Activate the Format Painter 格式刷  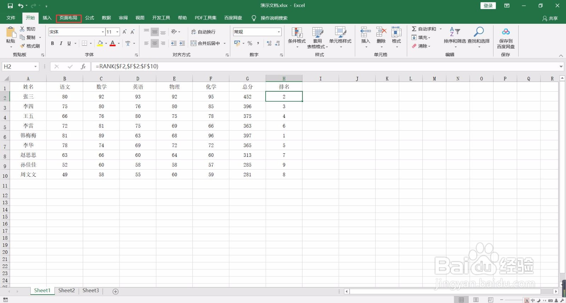(x=30, y=46)
